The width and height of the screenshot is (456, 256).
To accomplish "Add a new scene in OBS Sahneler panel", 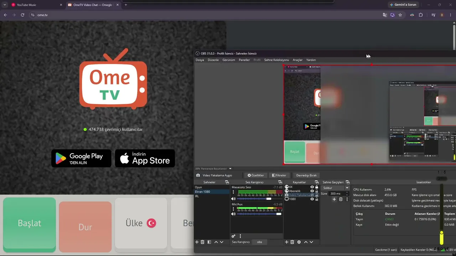I will coord(197,242).
